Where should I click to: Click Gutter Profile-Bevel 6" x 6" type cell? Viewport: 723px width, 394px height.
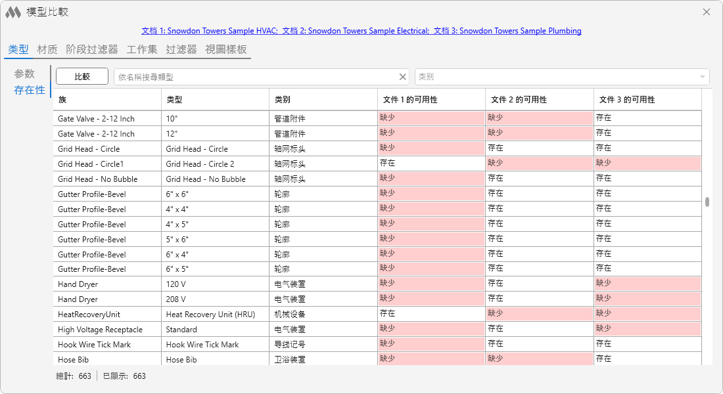(x=216, y=194)
